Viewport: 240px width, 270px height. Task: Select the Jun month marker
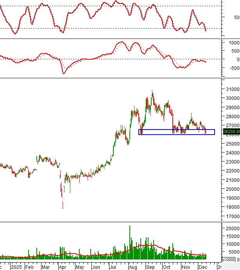(96, 267)
